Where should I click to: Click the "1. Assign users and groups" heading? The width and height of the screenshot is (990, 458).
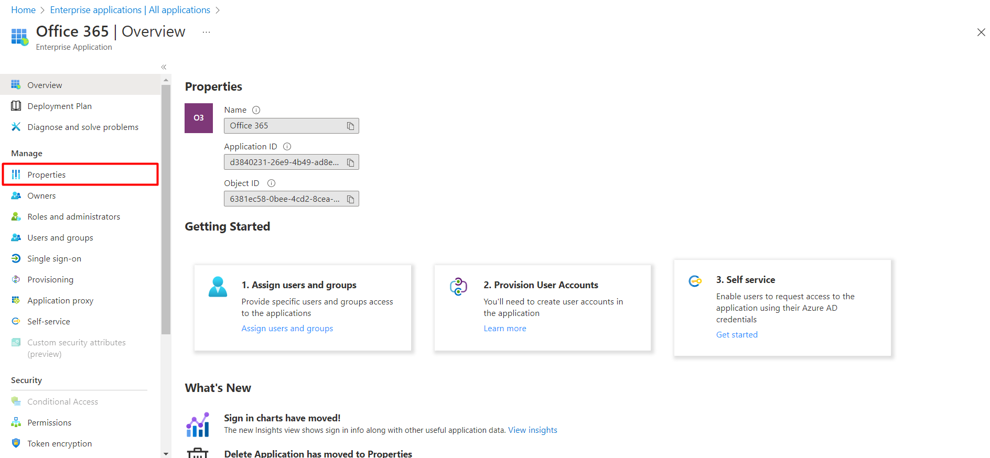coord(299,285)
